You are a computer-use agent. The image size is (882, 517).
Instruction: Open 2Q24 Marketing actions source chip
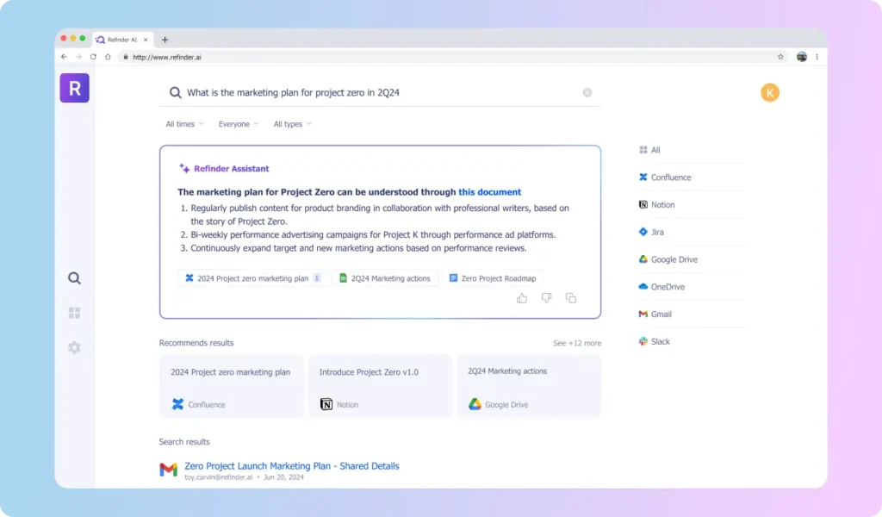click(385, 278)
